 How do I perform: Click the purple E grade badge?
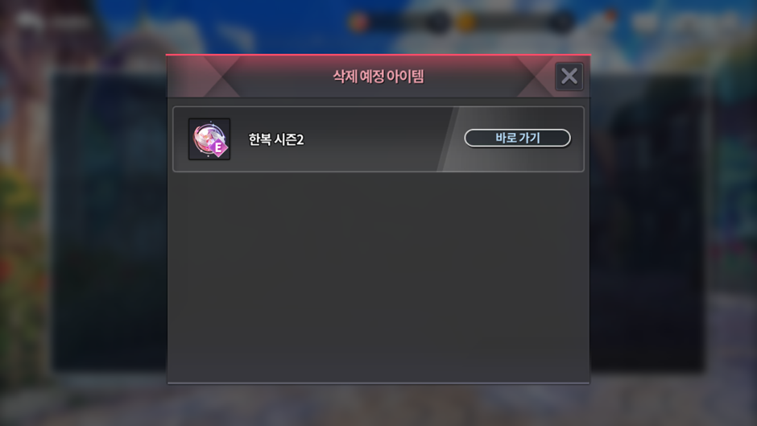coord(219,148)
